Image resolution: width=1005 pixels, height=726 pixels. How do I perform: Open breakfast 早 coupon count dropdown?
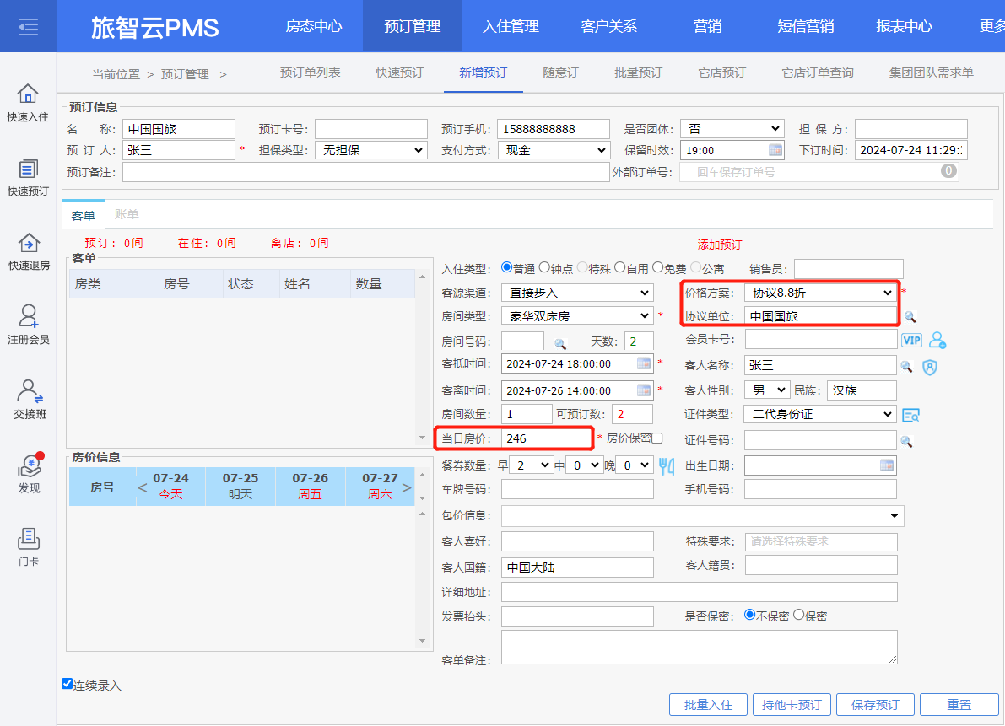point(532,465)
